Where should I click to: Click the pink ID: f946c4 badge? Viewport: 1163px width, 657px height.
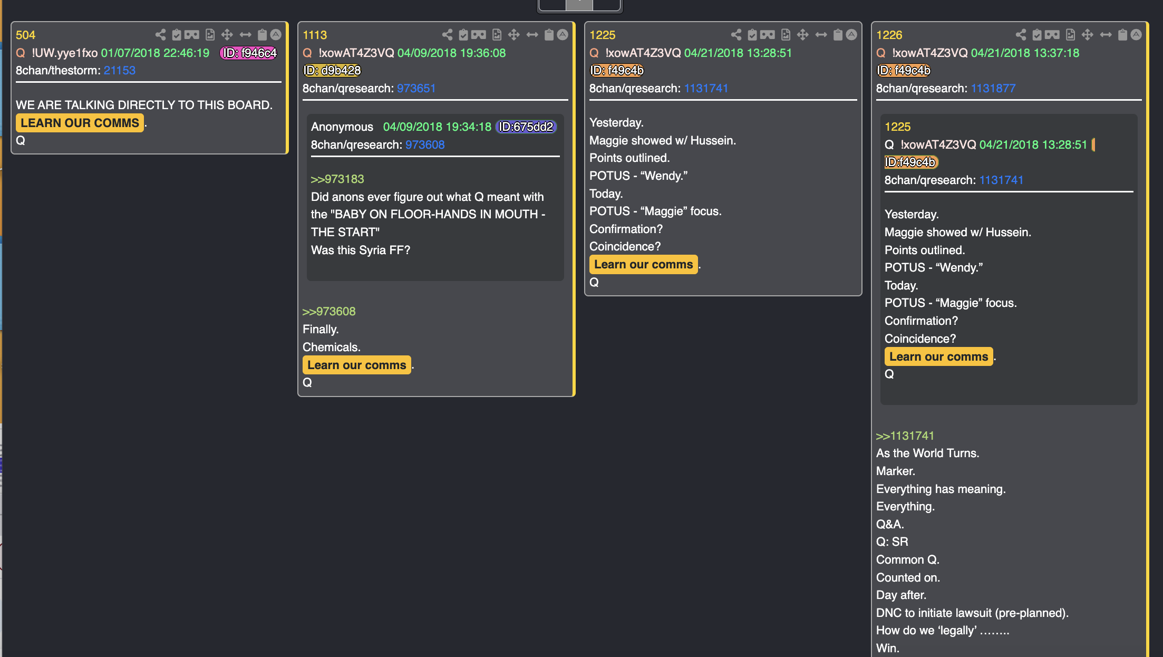[x=249, y=53]
